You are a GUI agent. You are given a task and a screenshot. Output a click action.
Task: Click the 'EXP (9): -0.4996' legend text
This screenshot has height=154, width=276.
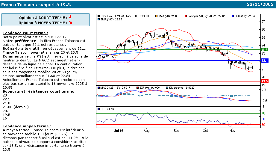[150, 88]
